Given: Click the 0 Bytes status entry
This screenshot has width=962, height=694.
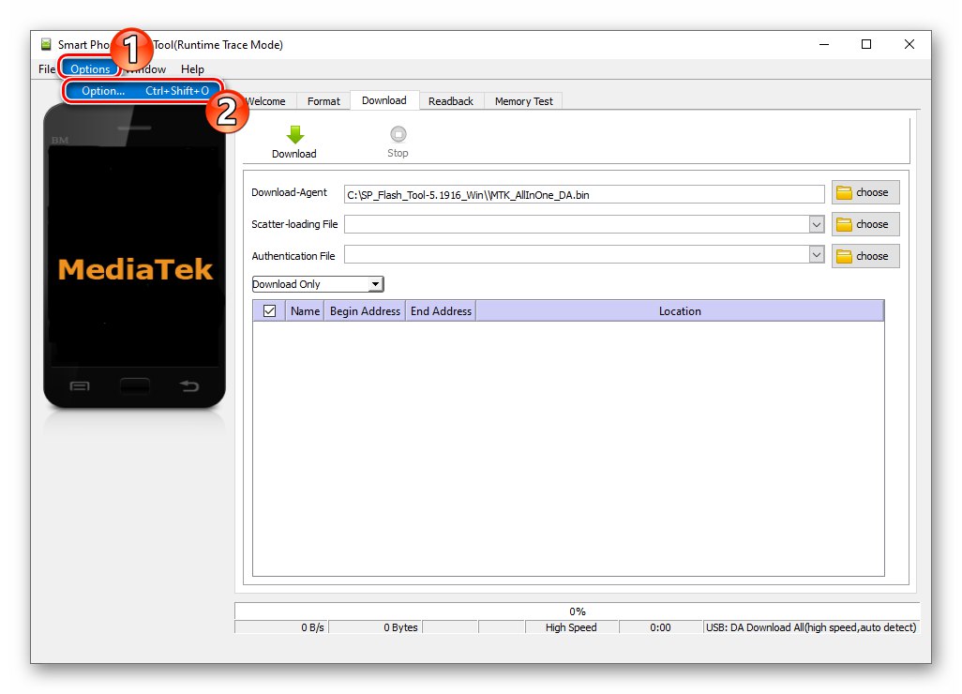Looking at the screenshot, I should (375, 627).
